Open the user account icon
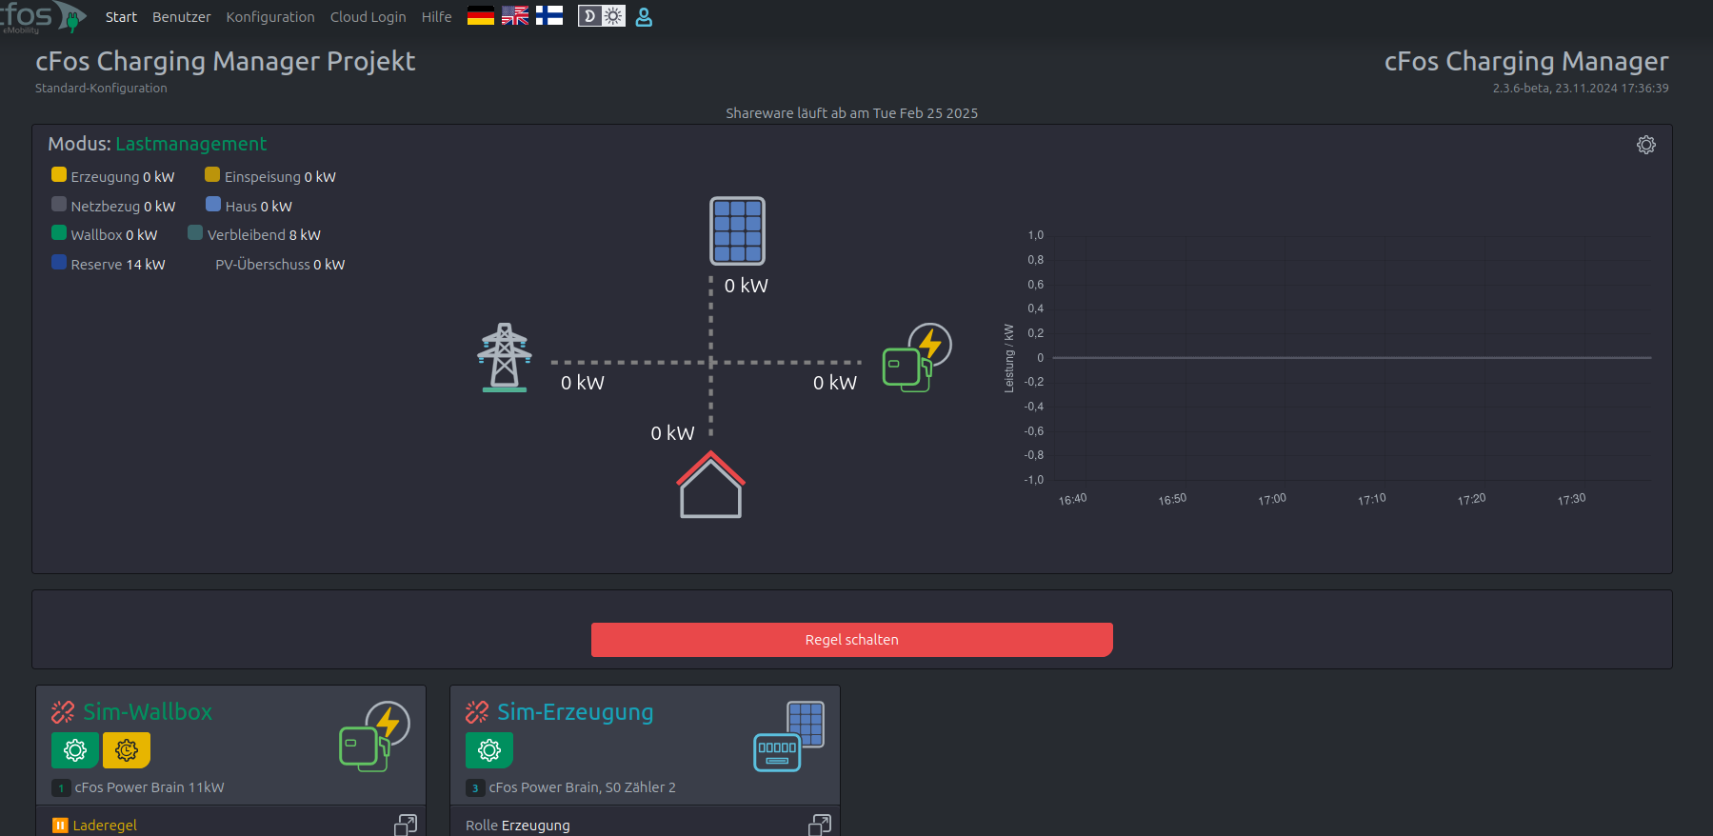The width and height of the screenshot is (1713, 836). (644, 17)
